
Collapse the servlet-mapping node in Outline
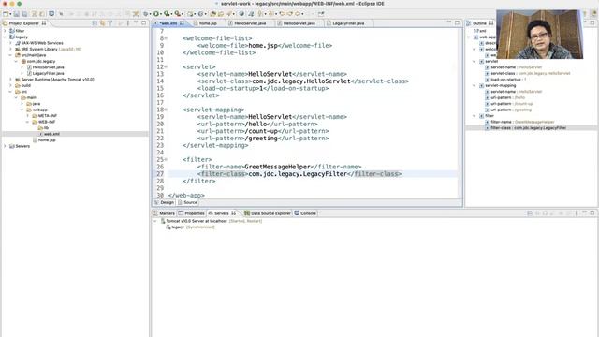[x=475, y=85]
